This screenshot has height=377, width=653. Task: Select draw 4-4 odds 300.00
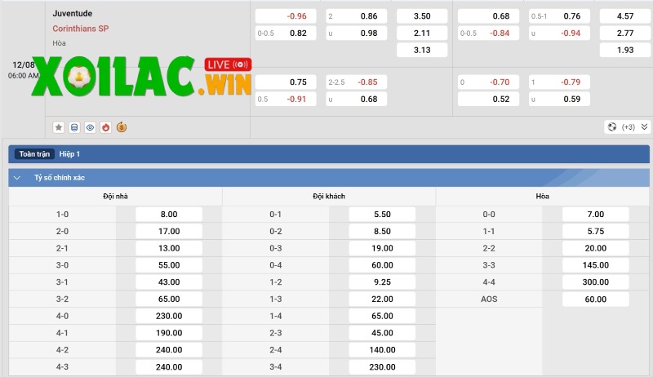[x=596, y=282]
